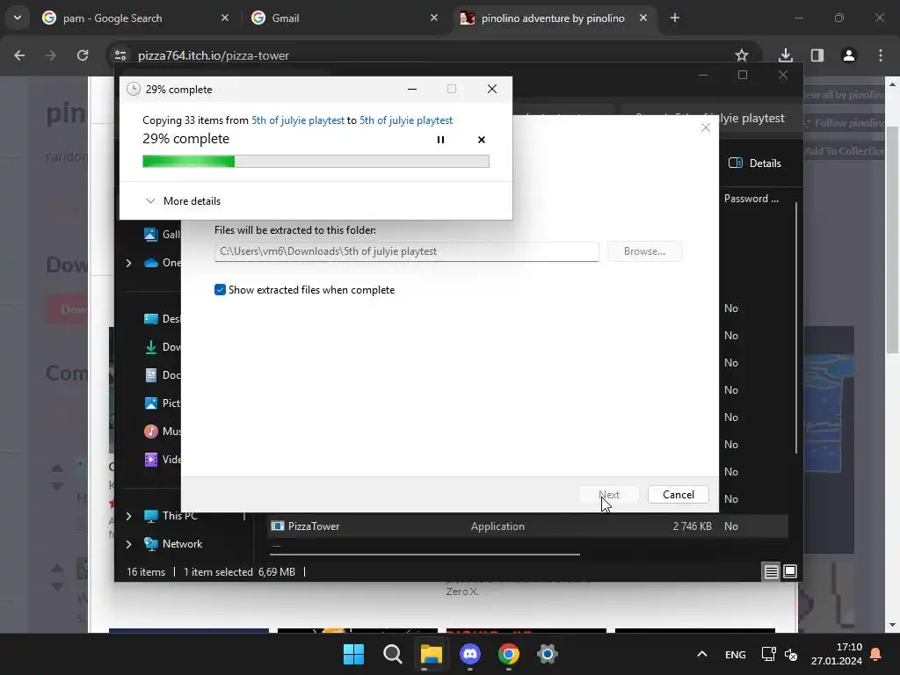Image resolution: width=900 pixels, height=675 pixels.
Task: Open Documents folder in the sidebar
Action: tap(162, 375)
